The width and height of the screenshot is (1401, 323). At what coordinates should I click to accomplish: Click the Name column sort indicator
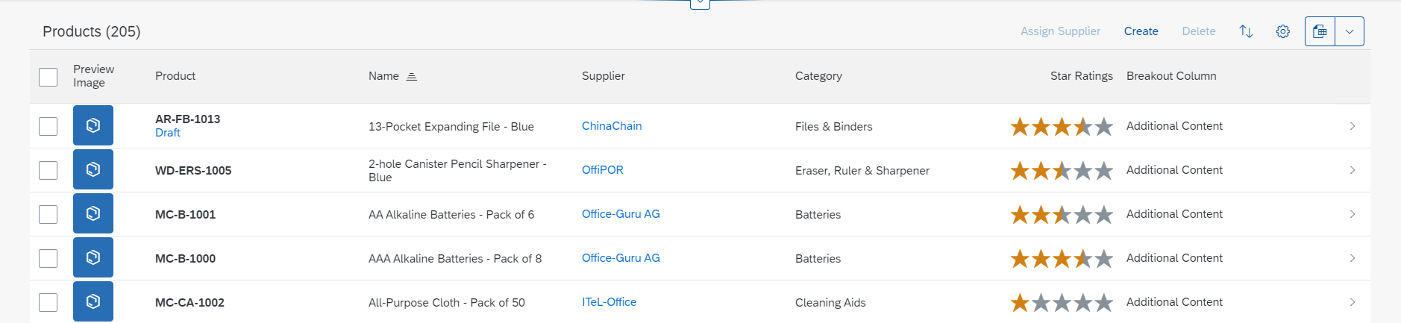[411, 76]
